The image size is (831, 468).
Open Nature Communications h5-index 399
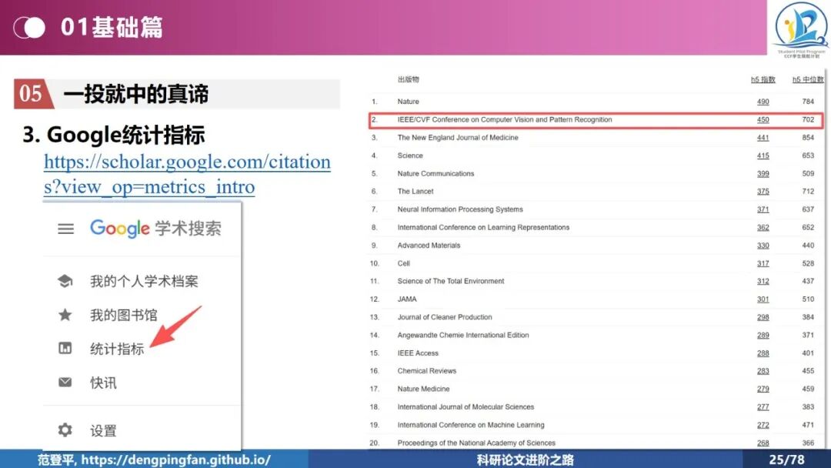pyautogui.click(x=763, y=174)
